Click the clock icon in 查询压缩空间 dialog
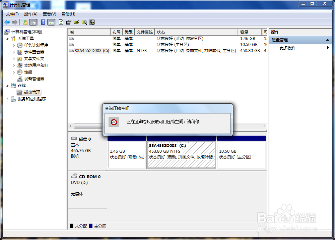The image size is (335, 240). pos(114,122)
